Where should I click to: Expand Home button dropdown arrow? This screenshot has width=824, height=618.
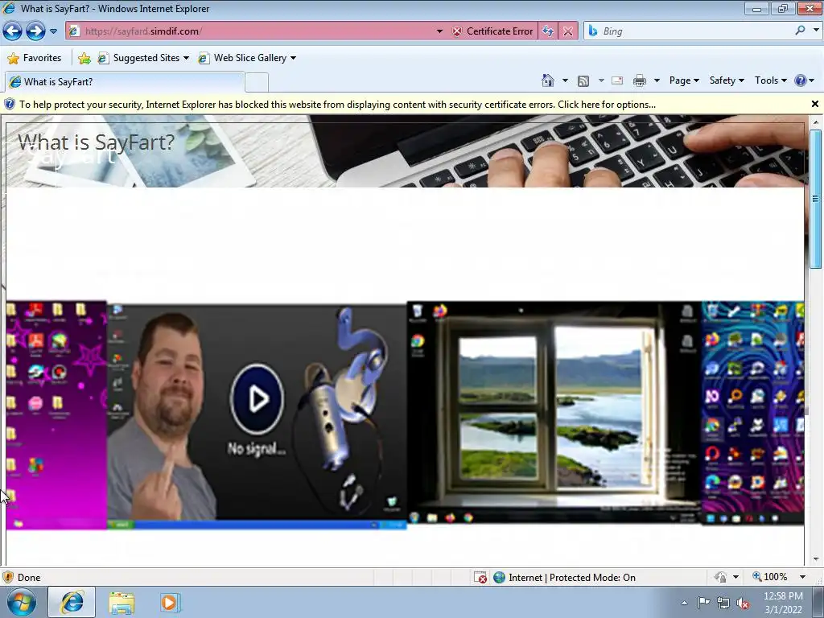point(565,80)
